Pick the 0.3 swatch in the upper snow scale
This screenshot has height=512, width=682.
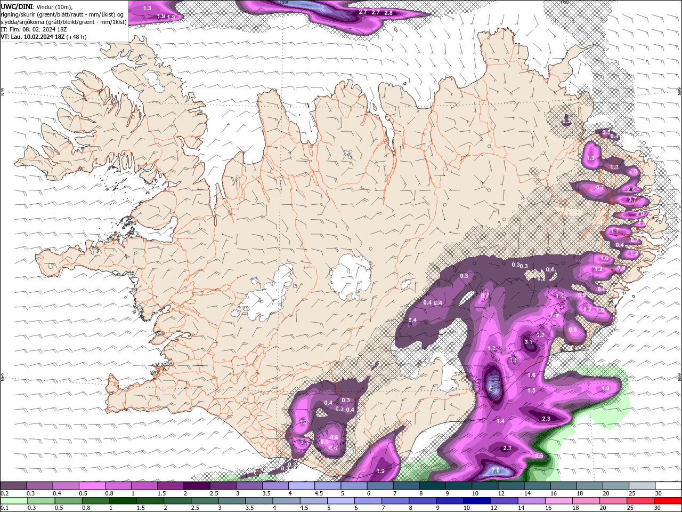(39, 486)
